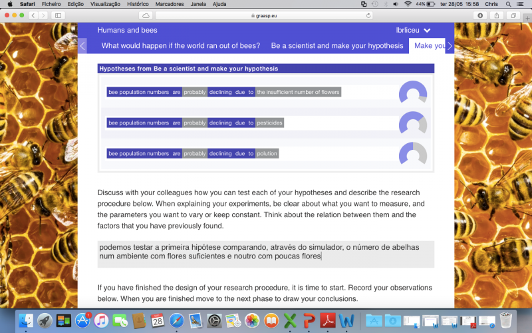
Task: Click the iCloud tabs icon in the toolbar
Action: coord(146,15)
